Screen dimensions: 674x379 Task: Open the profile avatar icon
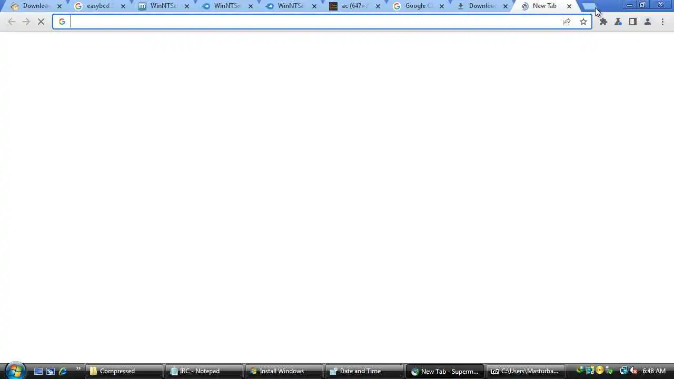(648, 22)
